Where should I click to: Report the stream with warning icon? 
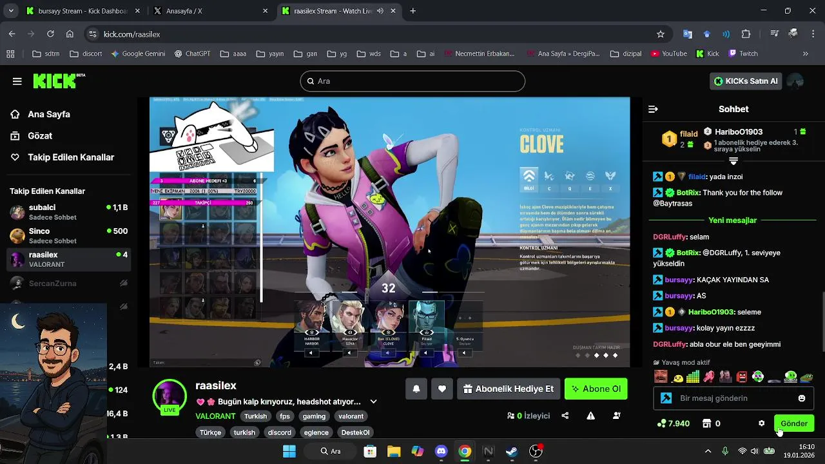(x=590, y=416)
